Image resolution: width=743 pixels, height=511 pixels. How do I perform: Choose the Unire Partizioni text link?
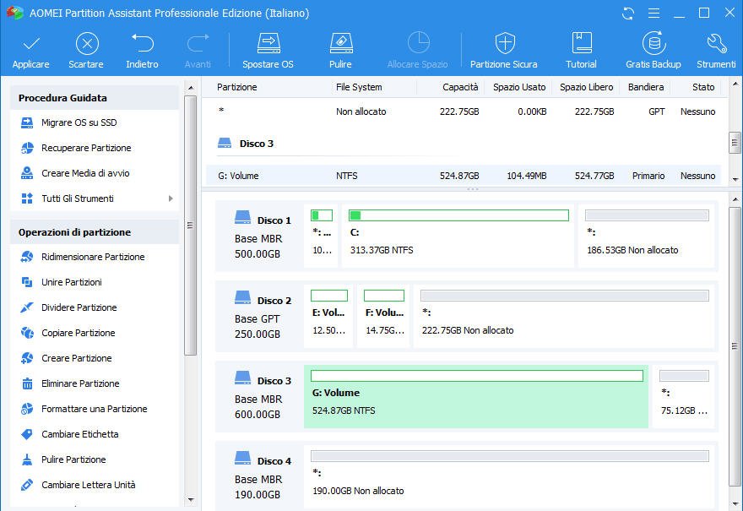pos(72,282)
